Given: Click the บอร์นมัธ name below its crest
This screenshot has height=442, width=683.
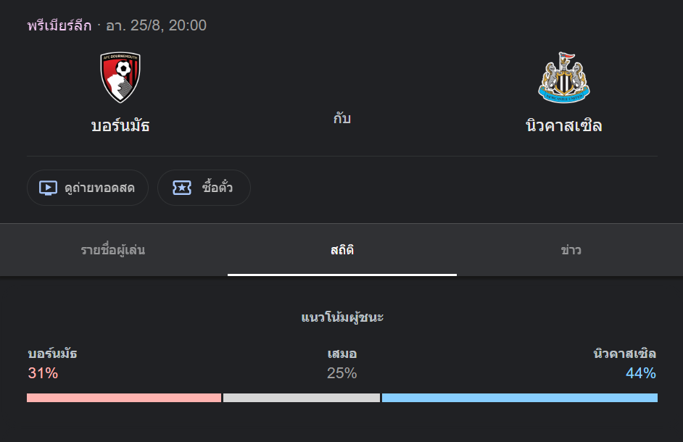Looking at the screenshot, I should point(120,125).
